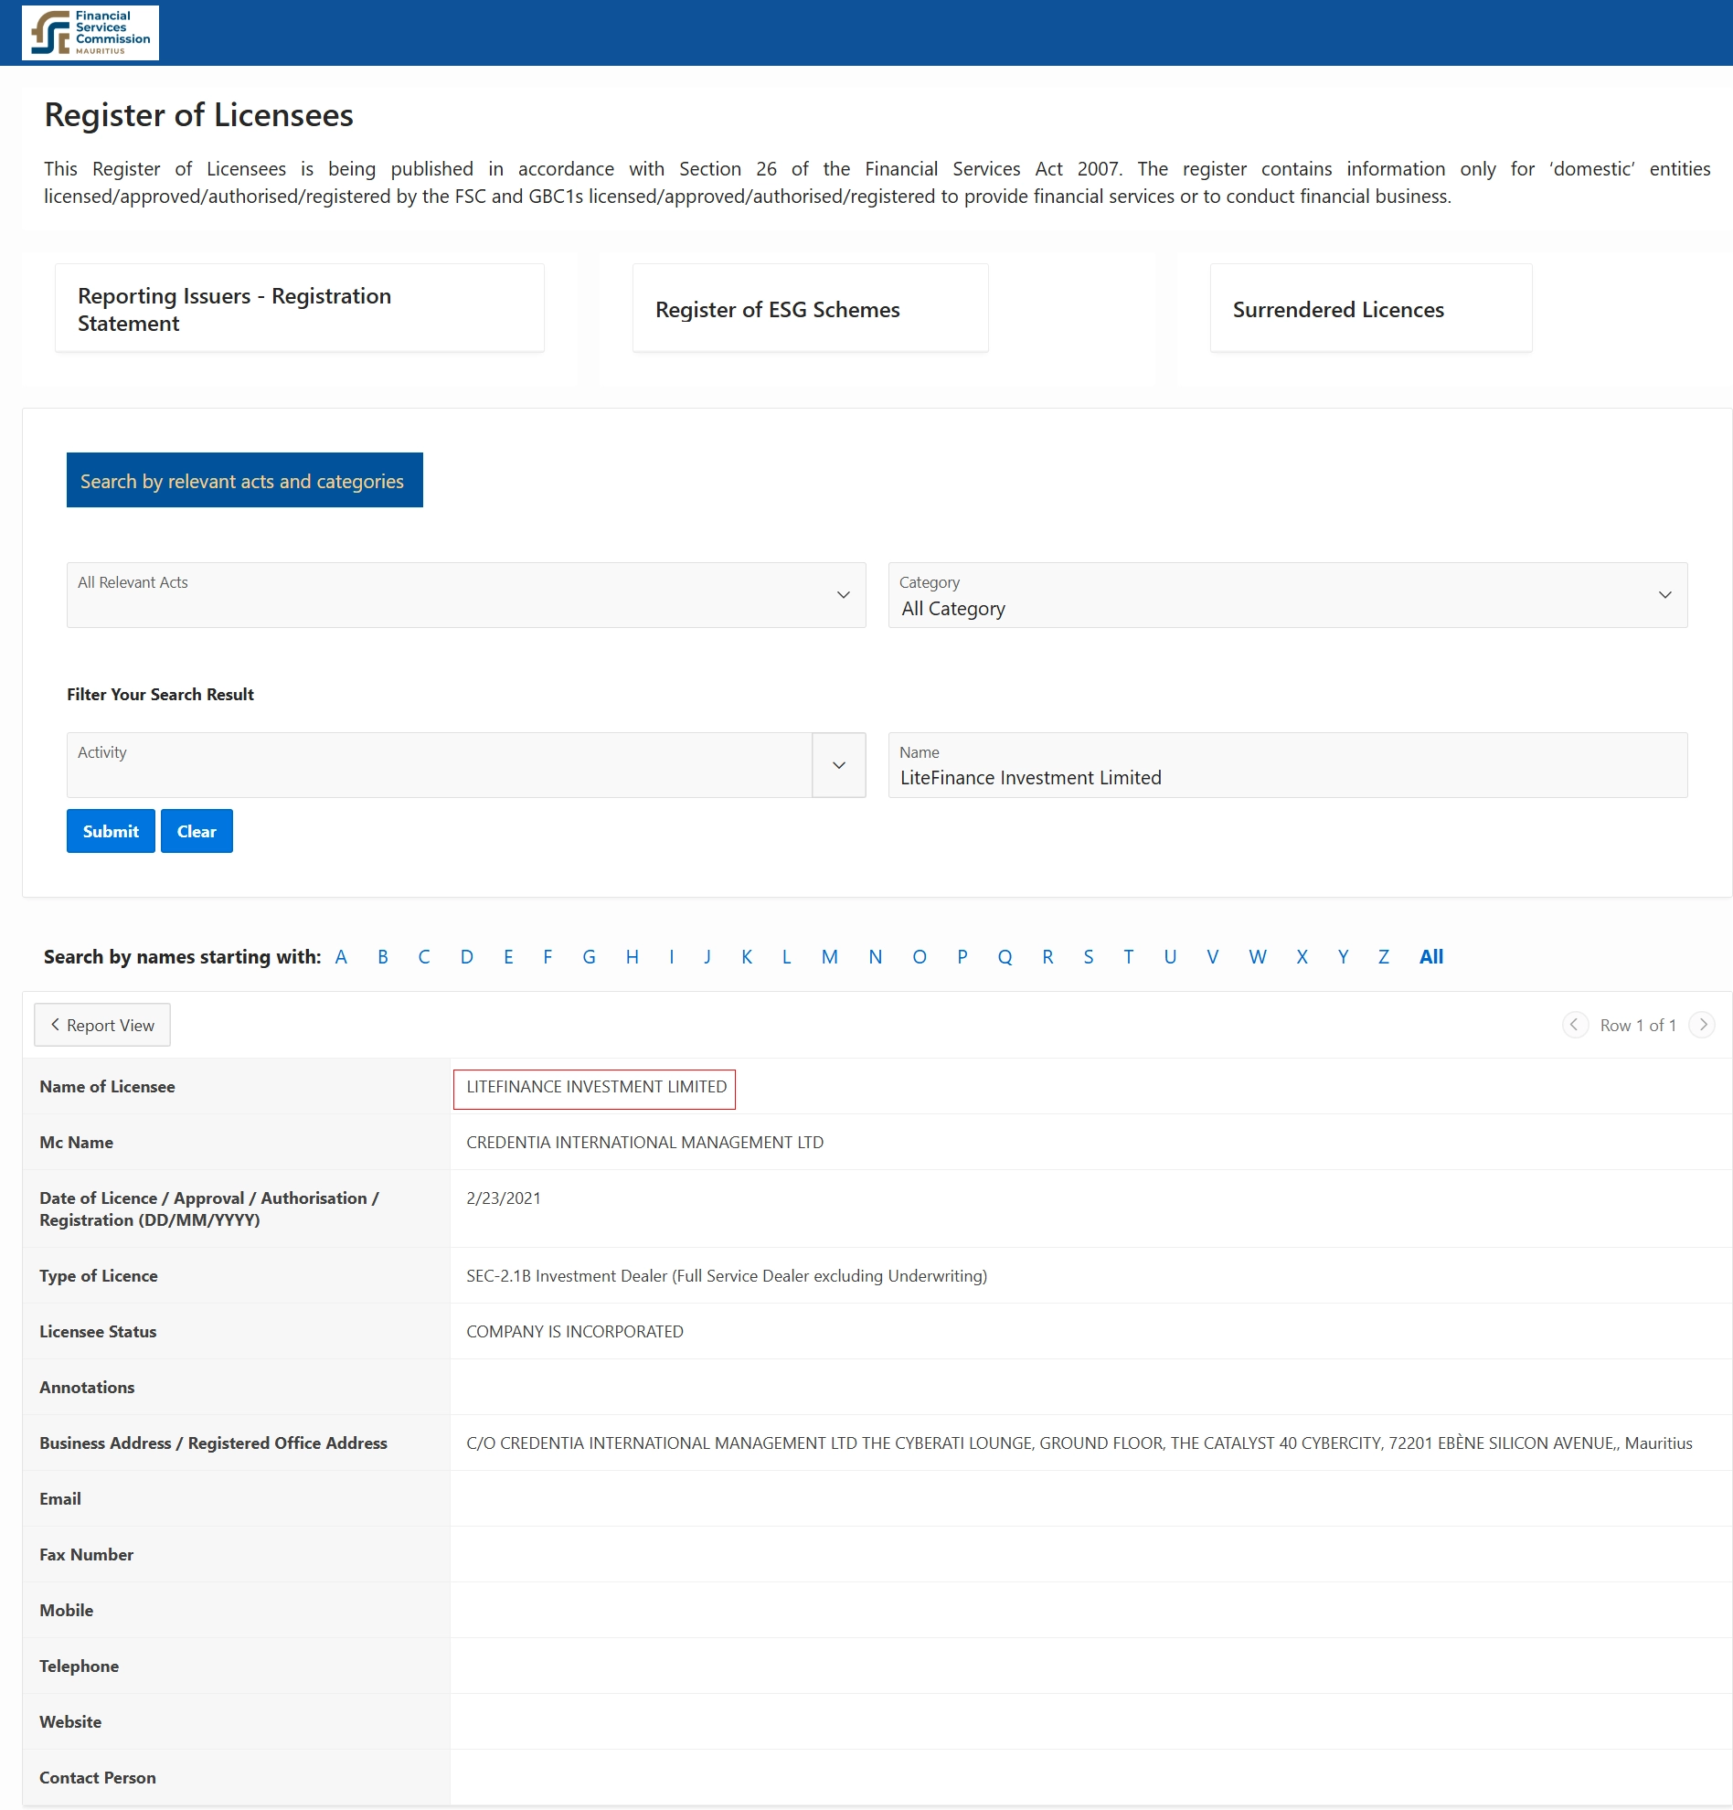Select Search by relevant acts and categories

coord(245,480)
